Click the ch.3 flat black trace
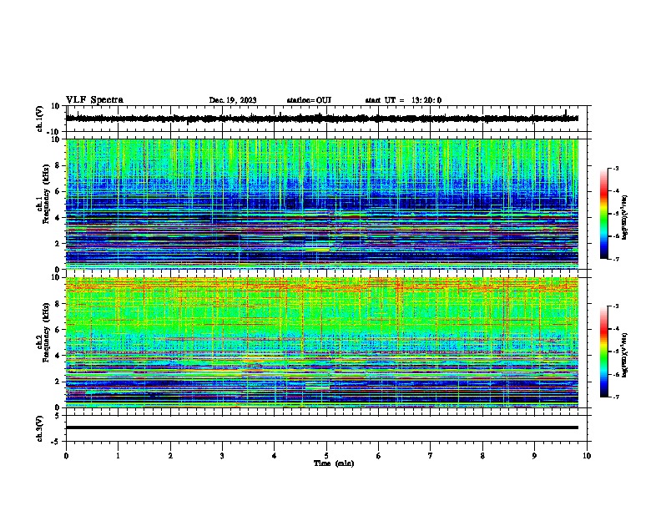This screenshot has height=511, width=661. click(322, 428)
